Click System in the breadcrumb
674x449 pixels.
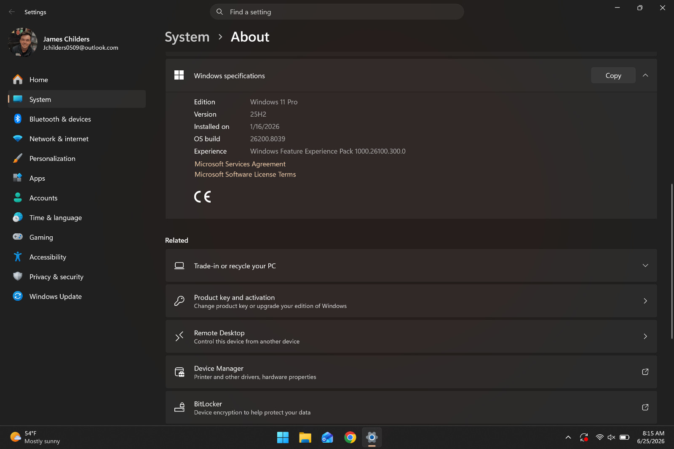tap(187, 37)
